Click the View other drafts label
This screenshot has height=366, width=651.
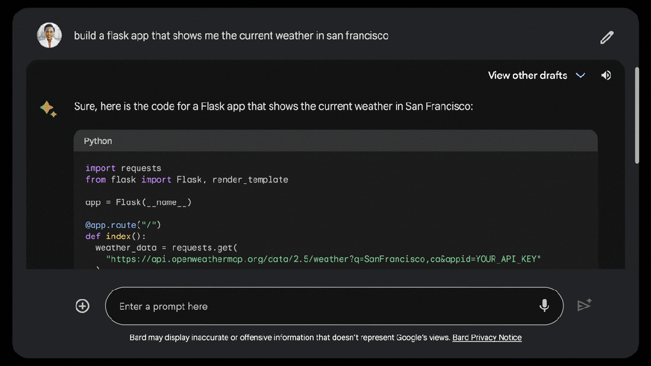pyautogui.click(x=527, y=75)
